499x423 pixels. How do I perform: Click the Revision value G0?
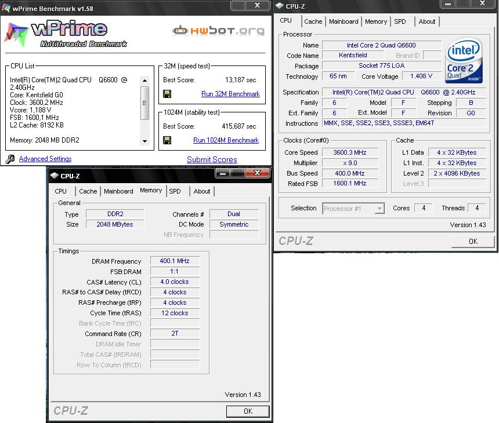pos(471,113)
